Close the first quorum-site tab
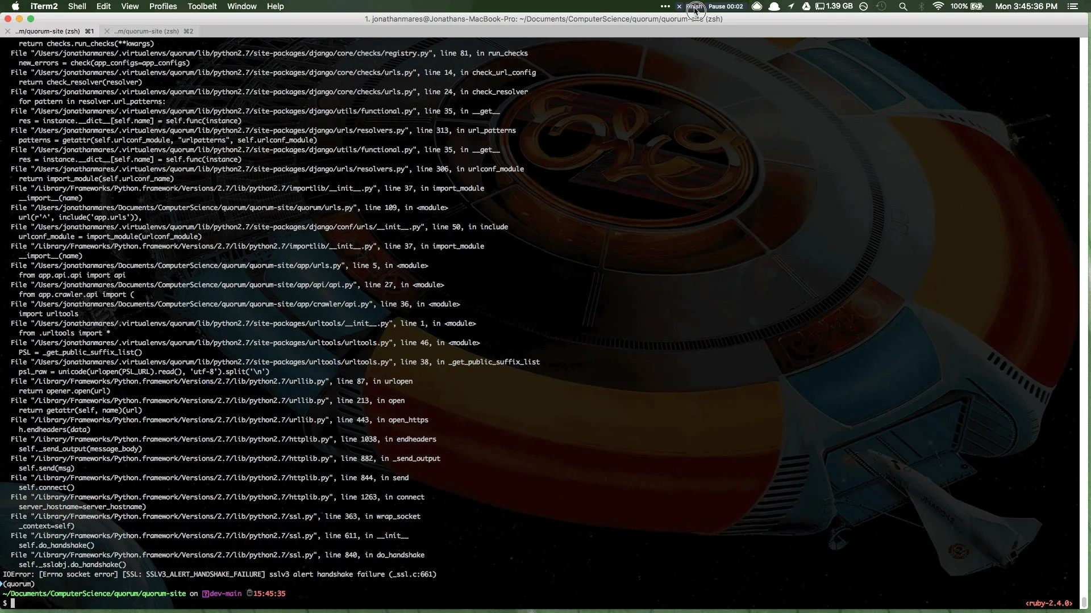Viewport: 1091px width, 613px height. tap(7, 31)
